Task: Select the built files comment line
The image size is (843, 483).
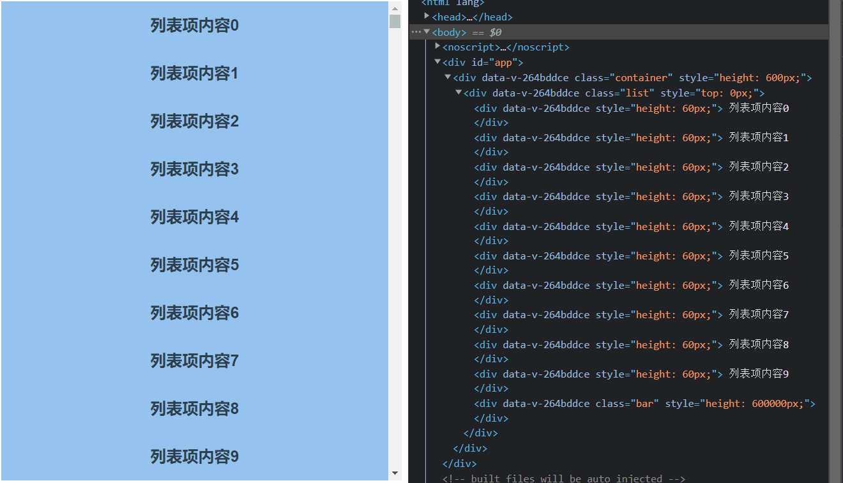Action: [564, 479]
